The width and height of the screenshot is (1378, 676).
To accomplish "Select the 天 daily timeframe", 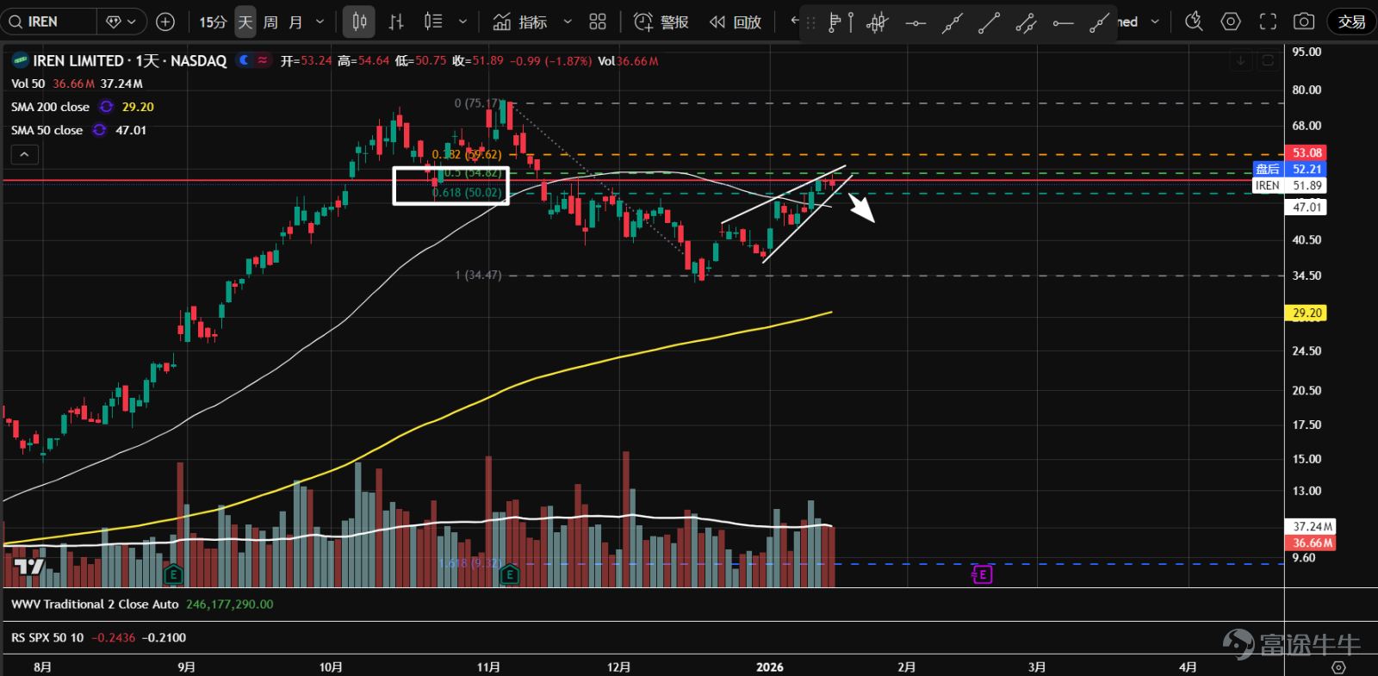I will tap(245, 22).
